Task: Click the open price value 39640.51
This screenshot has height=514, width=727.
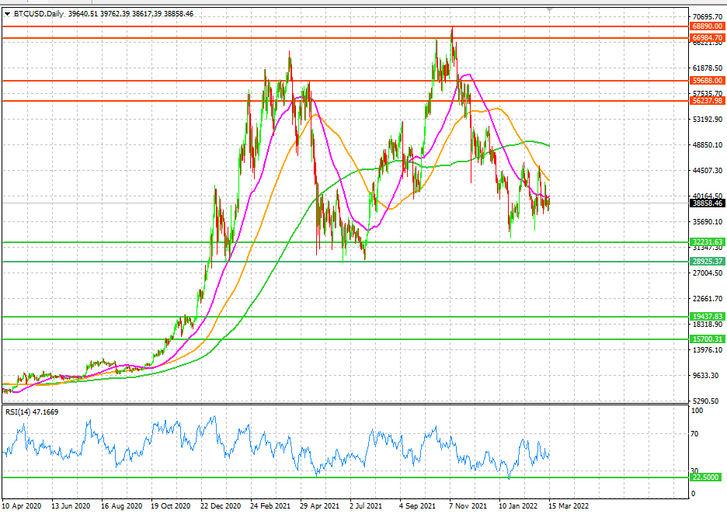Action: pyautogui.click(x=83, y=14)
